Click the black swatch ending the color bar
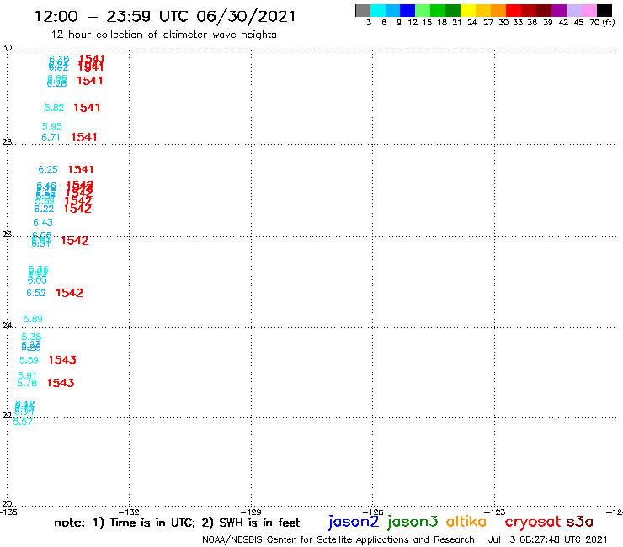The height and width of the screenshot is (547, 623). click(604, 10)
